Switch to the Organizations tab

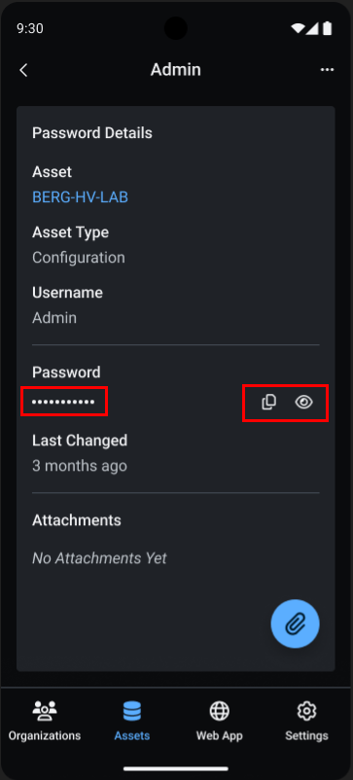click(x=45, y=721)
